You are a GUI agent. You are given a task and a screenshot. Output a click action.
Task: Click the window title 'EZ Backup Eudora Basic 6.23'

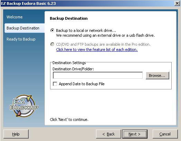point(28,3)
